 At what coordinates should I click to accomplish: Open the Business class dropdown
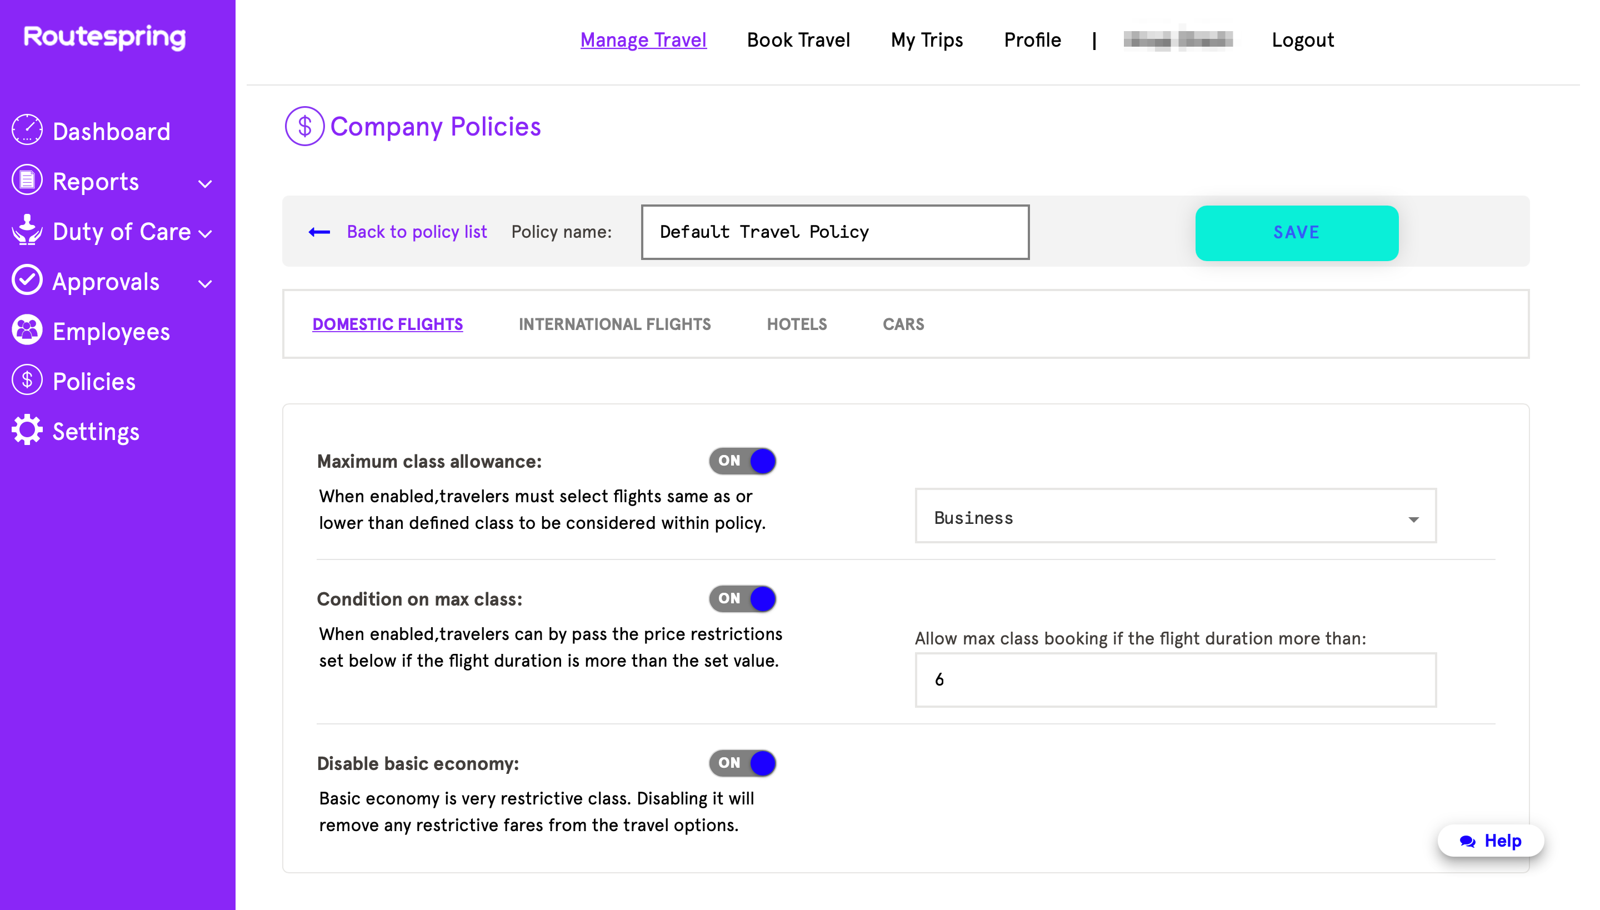tap(1175, 517)
